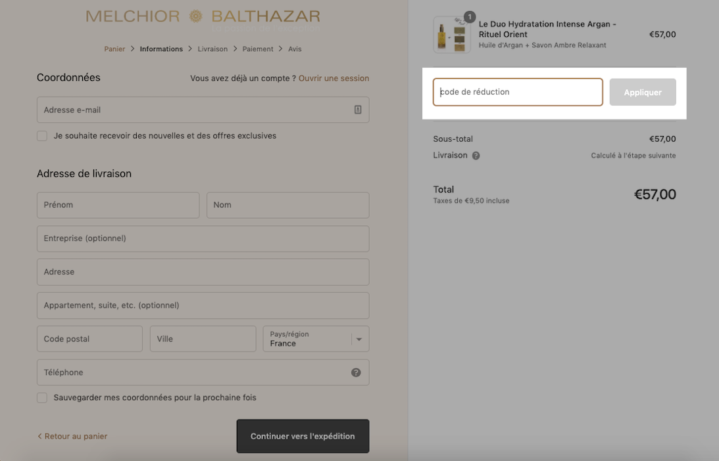The image size is (719, 461).
Task: Click the question mark icon beside Livraison
Action: pos(476,156)
